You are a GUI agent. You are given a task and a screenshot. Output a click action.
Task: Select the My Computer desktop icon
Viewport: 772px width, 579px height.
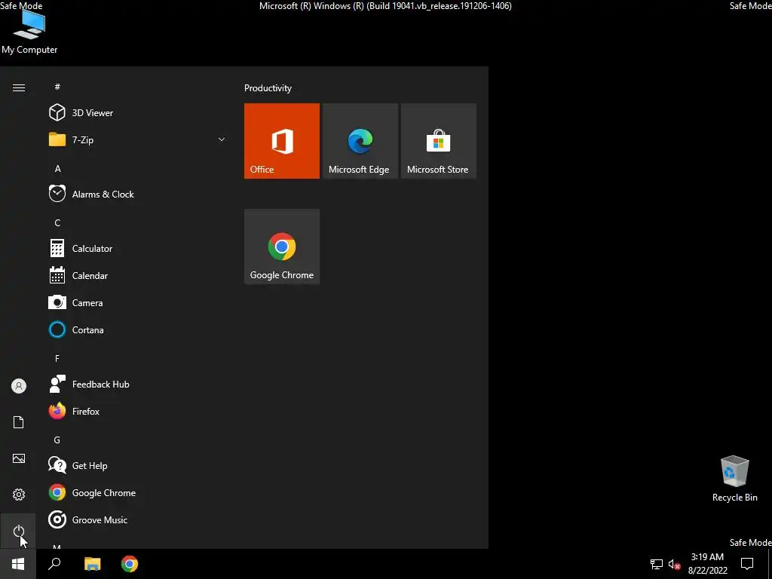pos(29,32)
